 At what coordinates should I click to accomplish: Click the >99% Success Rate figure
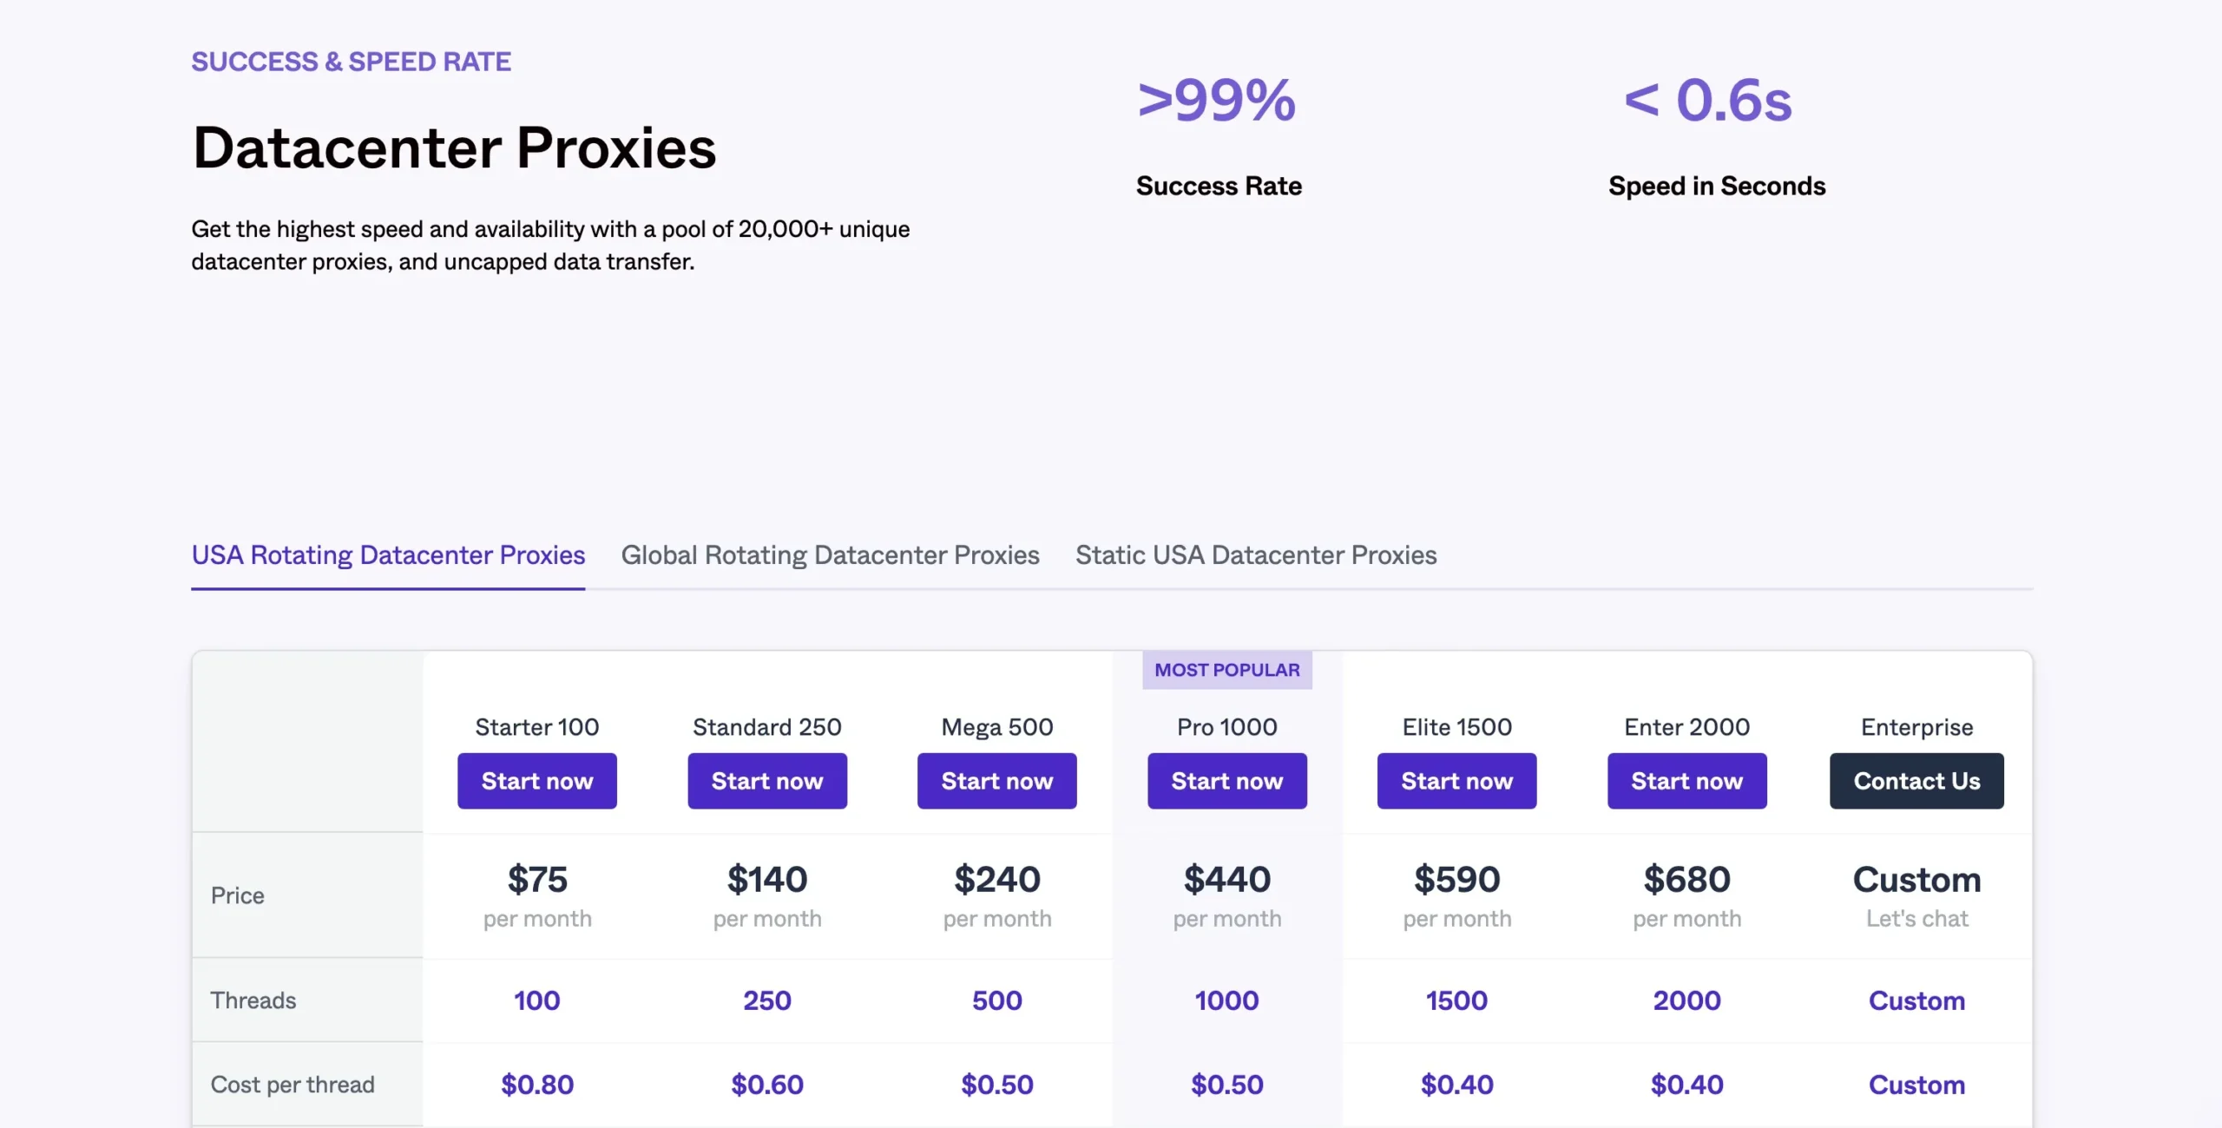click(1217, 101)
